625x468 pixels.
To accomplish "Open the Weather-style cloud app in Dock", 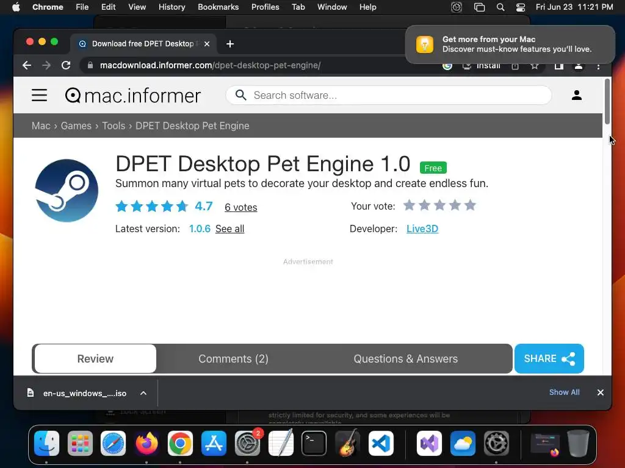I will [x=463, y=444].
